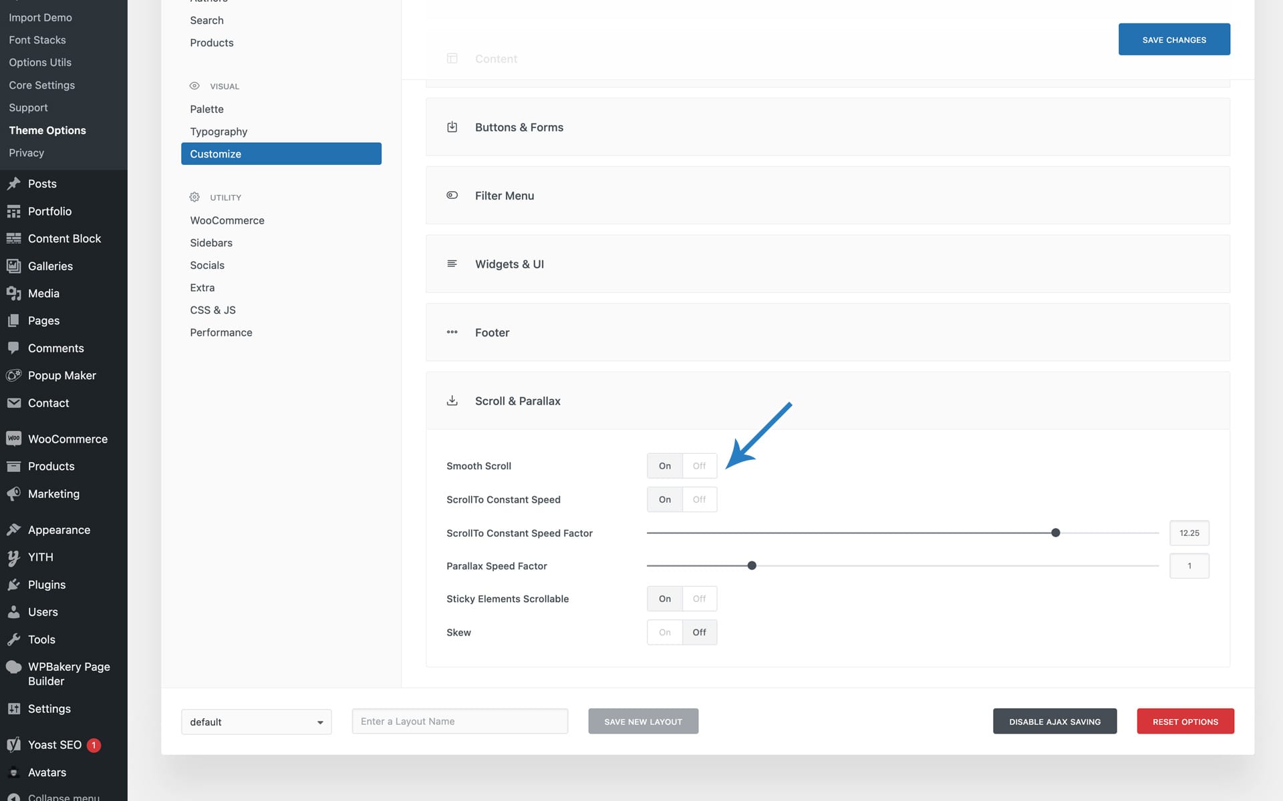Image resolution: width=1283 pixels, height=801 pixels.
Task: Click the Scroll & Parallax download icon
Action: click(452, 400)
